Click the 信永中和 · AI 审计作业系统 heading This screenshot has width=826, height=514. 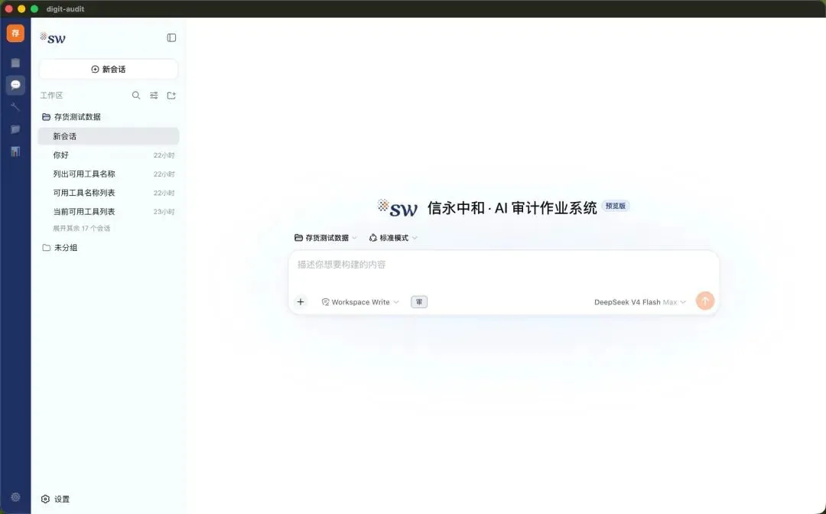(x=512, y=208)
